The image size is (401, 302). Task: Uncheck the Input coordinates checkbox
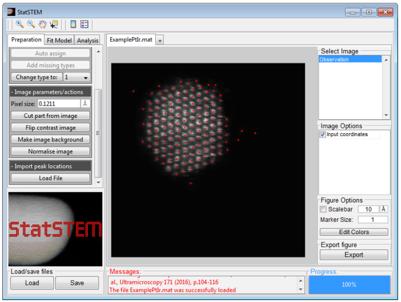pos(323,135)
